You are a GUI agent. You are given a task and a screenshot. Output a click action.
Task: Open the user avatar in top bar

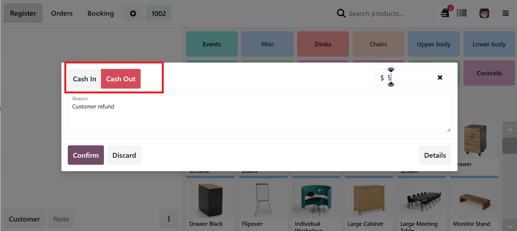pyautogui.click(x=484, y=13)
